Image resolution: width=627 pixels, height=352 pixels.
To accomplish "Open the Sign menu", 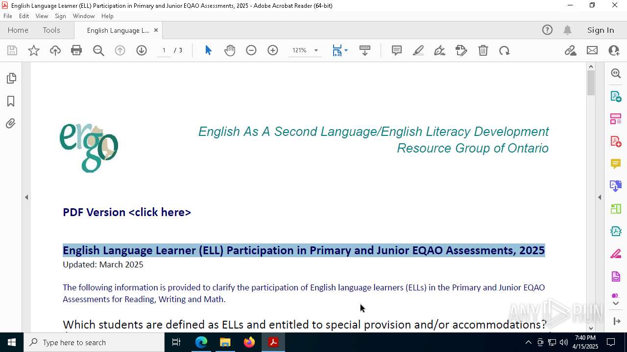I will [x=60, y=16].
